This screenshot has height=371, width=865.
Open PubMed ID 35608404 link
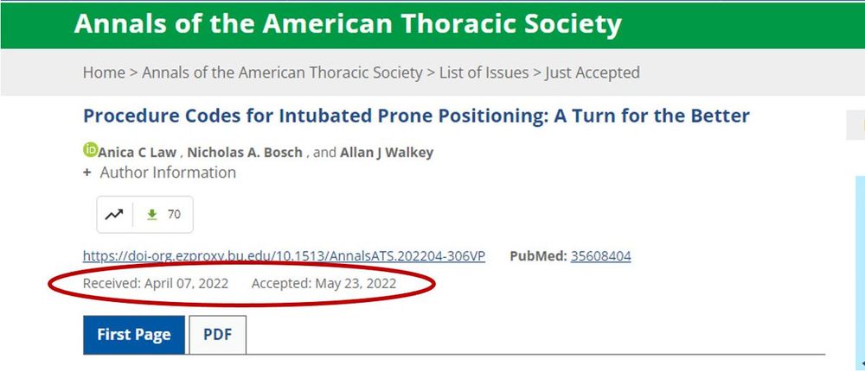pyautogui.click(x=601, y=256)
